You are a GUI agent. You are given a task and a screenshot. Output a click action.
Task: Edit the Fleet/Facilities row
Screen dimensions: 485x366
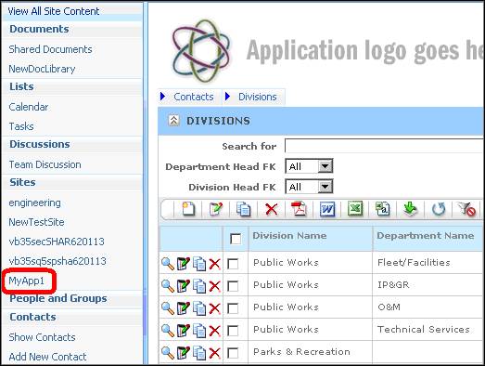pyautogui.click(x=183, y=265)
